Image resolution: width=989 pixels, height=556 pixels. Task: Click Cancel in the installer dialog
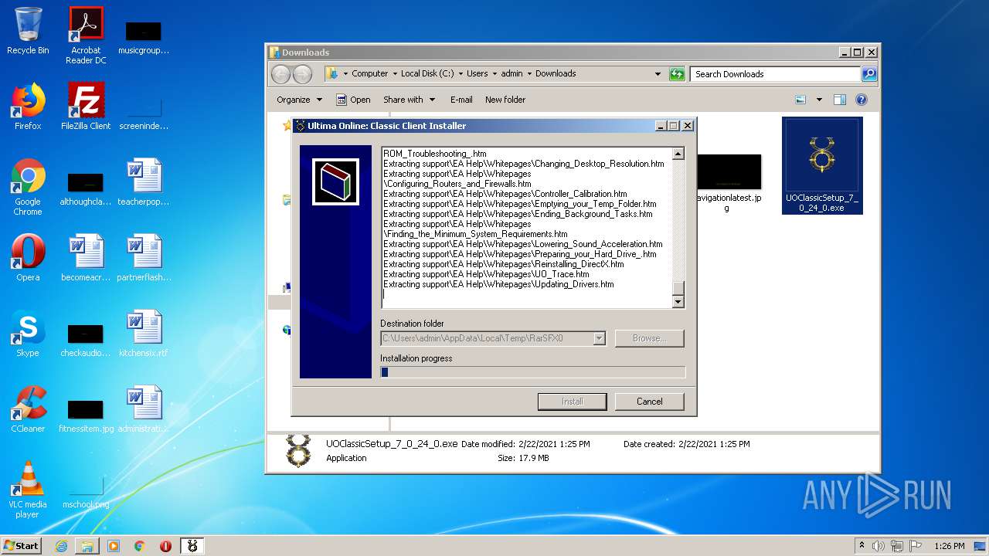(650, 402)
